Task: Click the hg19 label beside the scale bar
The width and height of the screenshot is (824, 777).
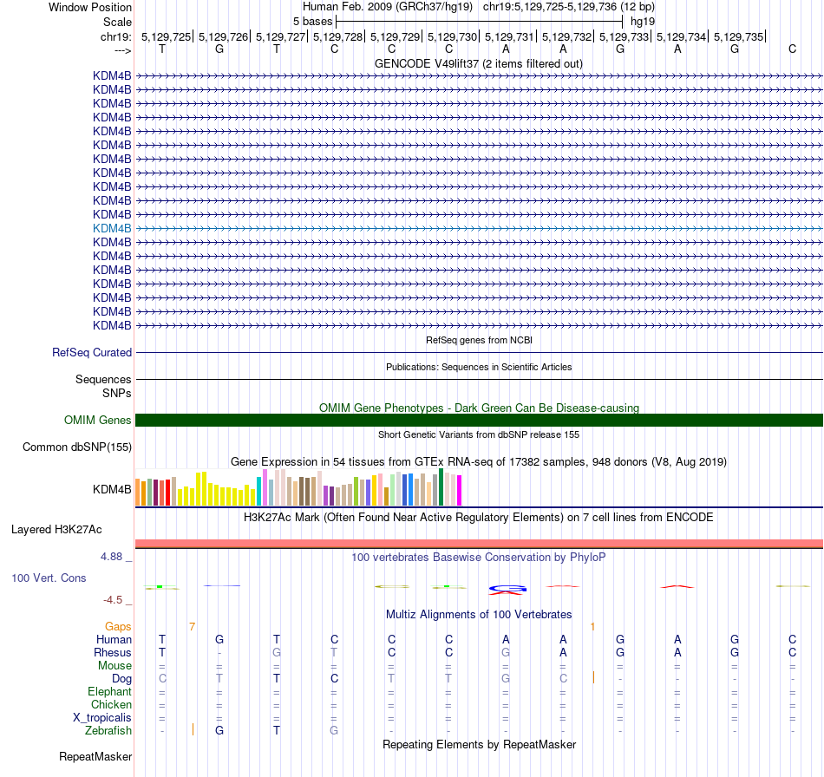Action: point(642,22)
